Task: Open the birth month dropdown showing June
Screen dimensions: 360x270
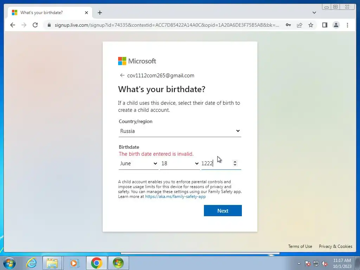Action: (x=139, y=163)
